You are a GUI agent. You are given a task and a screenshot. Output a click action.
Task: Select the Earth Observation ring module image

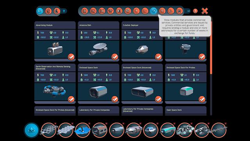coord(55,92)
